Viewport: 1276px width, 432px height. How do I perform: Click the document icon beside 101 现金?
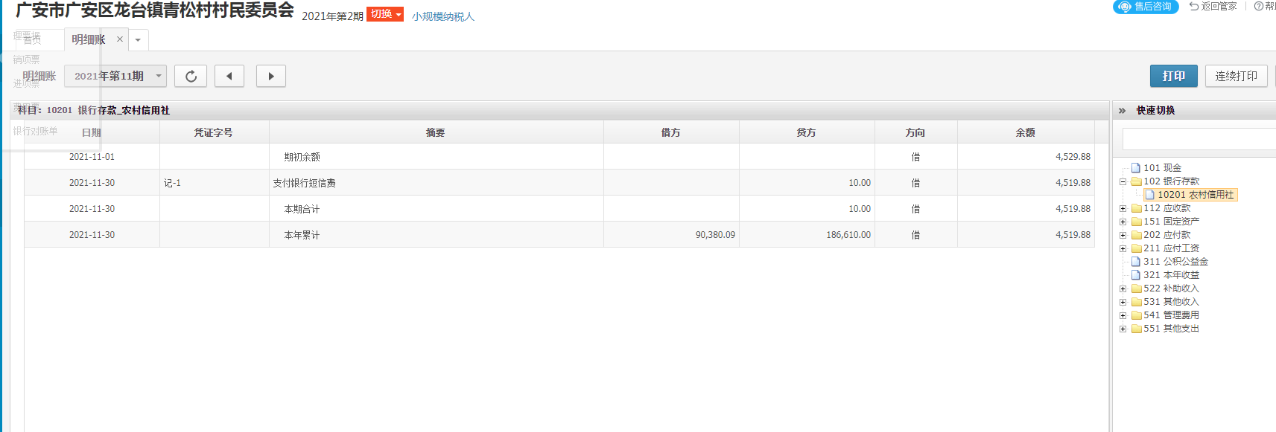pyautogui.click(x=1136, y=168)
